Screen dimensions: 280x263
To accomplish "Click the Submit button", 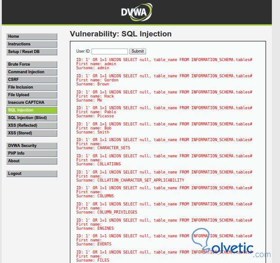I will tap(138, 51).
